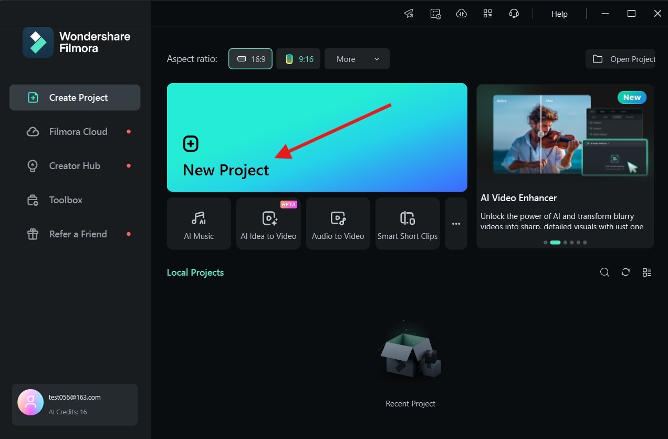Open the AI Video Enhancer banner image
Viewport: 668px width, 439px height.
(565, 135)
